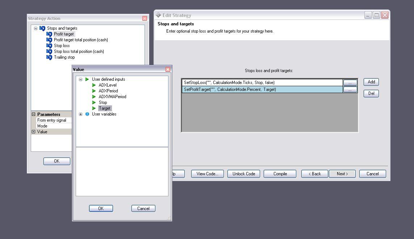
Task: Collapse the Stops and targets tree node
Action: [x=35, y=28]
